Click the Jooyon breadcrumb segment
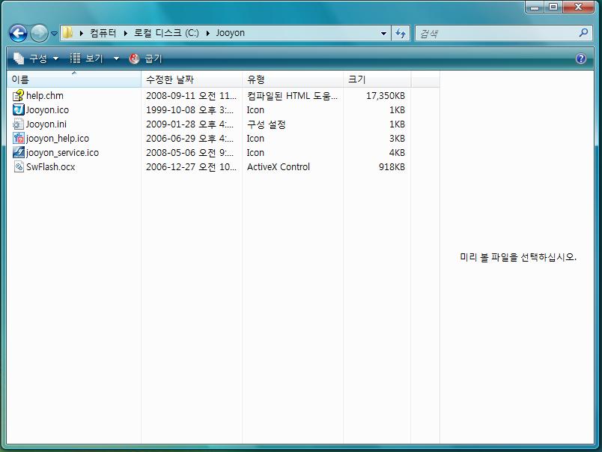The image size is (602, 452). click(231, 33)
